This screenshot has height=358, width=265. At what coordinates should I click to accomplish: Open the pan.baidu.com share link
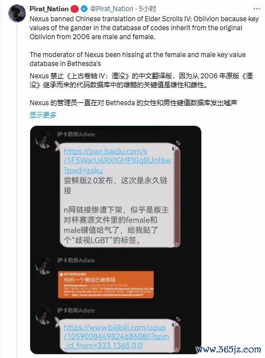click(x=117, y=161)
